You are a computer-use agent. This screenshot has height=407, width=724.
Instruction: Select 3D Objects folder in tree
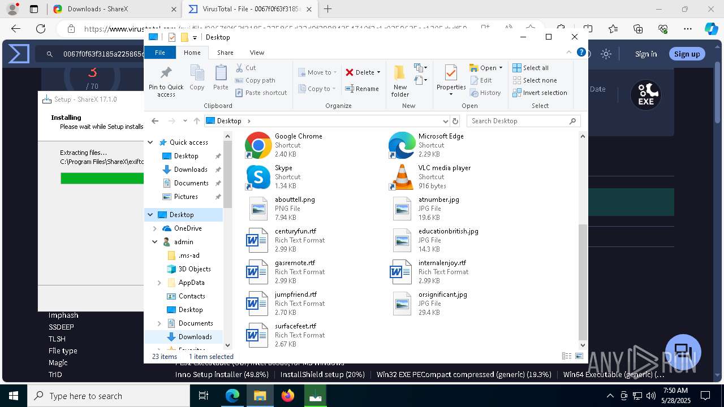pyautogui.click(x=195, y=269)
